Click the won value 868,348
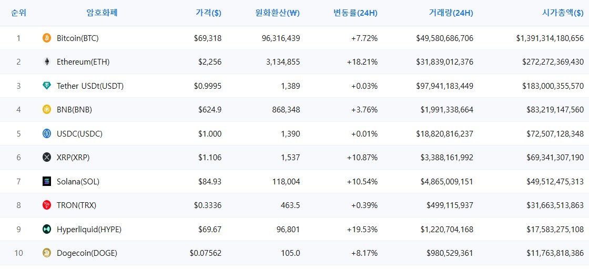The width and height of the screenshot is (589, 270). [285, 110]
